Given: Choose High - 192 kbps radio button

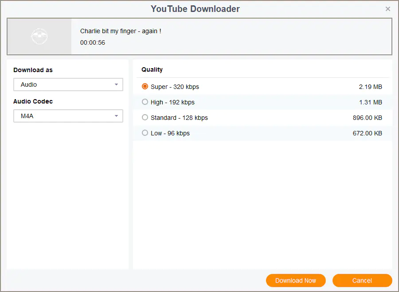Looking at the screenshot, I should [x=145, y=102].
